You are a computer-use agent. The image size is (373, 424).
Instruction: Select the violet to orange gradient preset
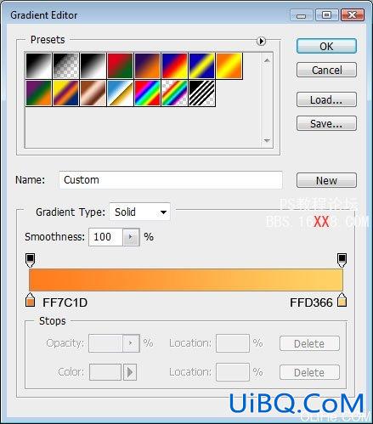147,65
